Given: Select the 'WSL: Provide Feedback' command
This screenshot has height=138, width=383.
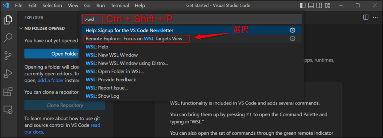Looking at the screenshot, I should click(x=191, y=79).
